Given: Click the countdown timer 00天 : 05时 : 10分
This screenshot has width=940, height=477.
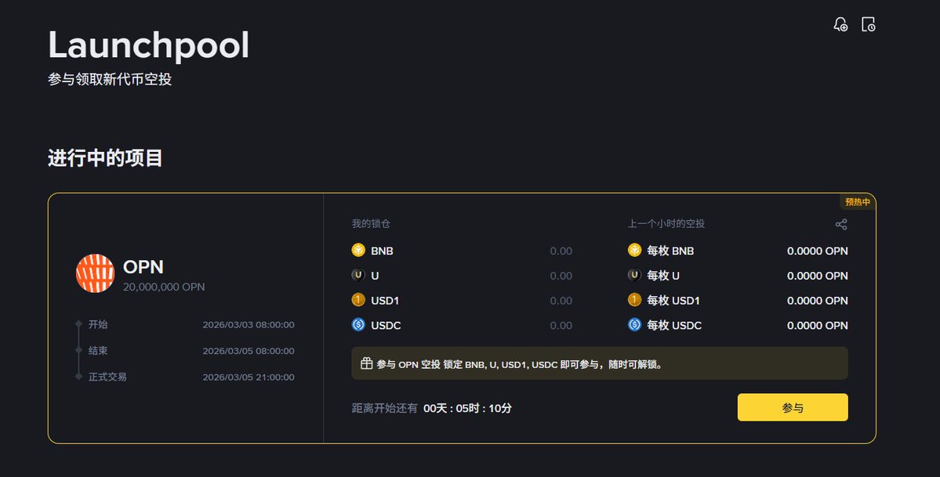Looking at the screenshot, I should [x=467, y=408].
